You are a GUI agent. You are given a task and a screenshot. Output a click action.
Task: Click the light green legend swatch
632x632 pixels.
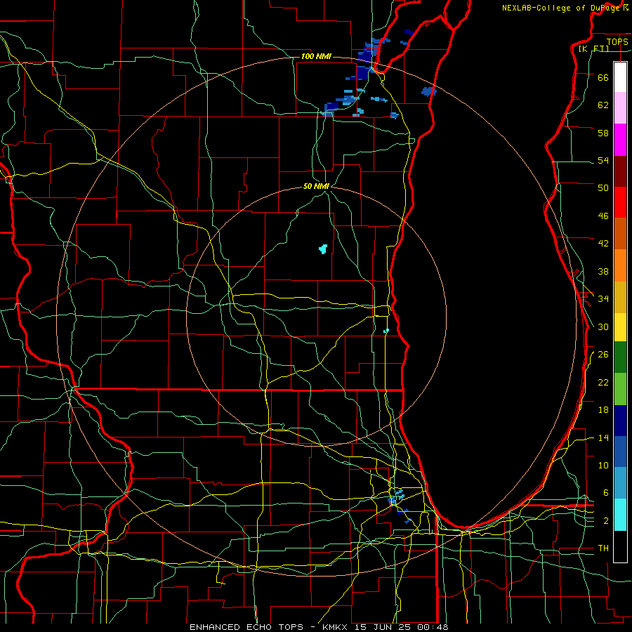pos(620,389)
